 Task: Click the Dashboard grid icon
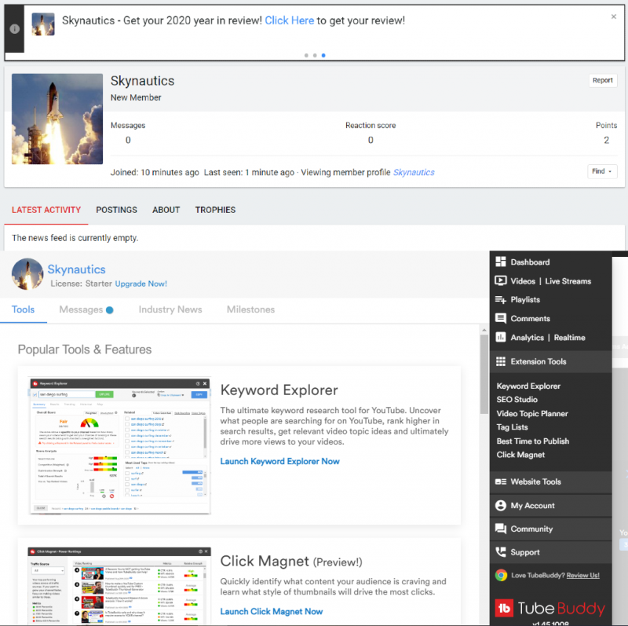click(x=501, y=262)
